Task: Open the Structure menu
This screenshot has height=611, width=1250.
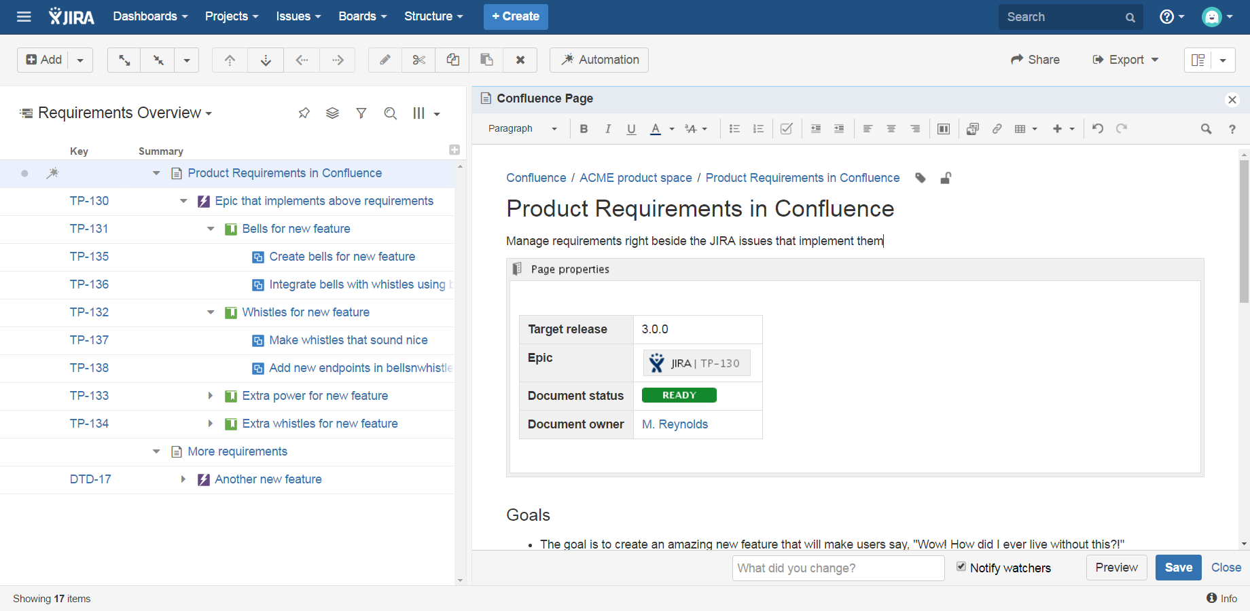Action: click(x=433, y=16)
